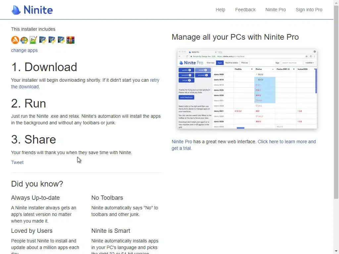Click the change apps link
339x254 pixels.
tap(24, 50)
